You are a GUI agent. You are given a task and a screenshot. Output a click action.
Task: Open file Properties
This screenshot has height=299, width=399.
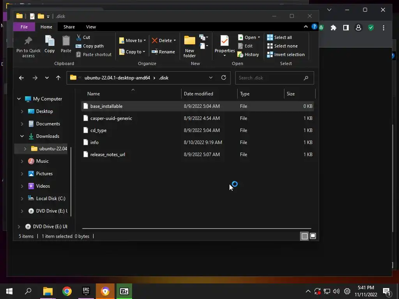(224, 46)
